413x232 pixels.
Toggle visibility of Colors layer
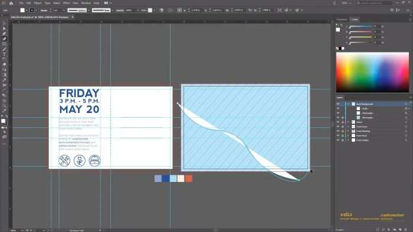coord(338,122)
